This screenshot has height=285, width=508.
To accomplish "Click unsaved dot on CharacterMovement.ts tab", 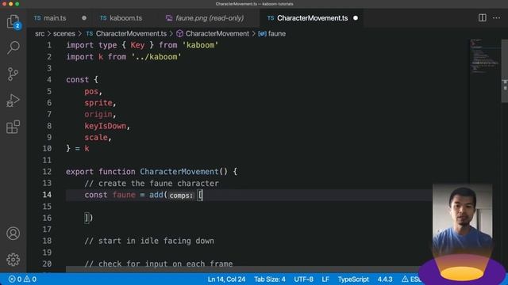I will pyautogui.click(x=356, y=18).
